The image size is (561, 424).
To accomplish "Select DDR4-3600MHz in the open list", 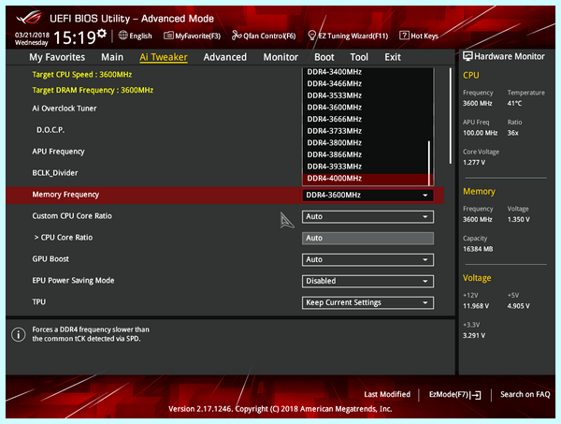I will [x=365, y=107].
